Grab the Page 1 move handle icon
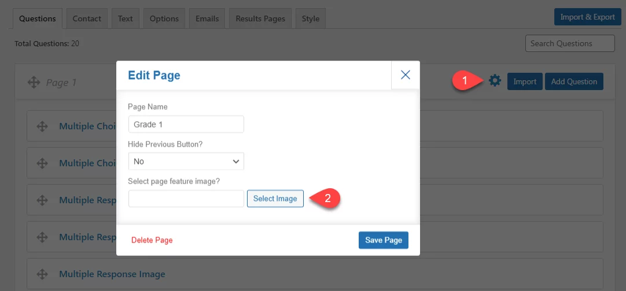The image size is (626, 291). [x=34, y=83]
